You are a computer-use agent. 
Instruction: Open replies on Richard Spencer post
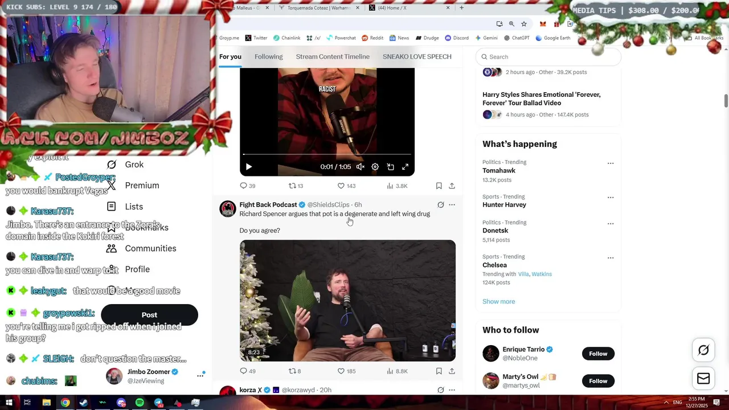(248, 371)
